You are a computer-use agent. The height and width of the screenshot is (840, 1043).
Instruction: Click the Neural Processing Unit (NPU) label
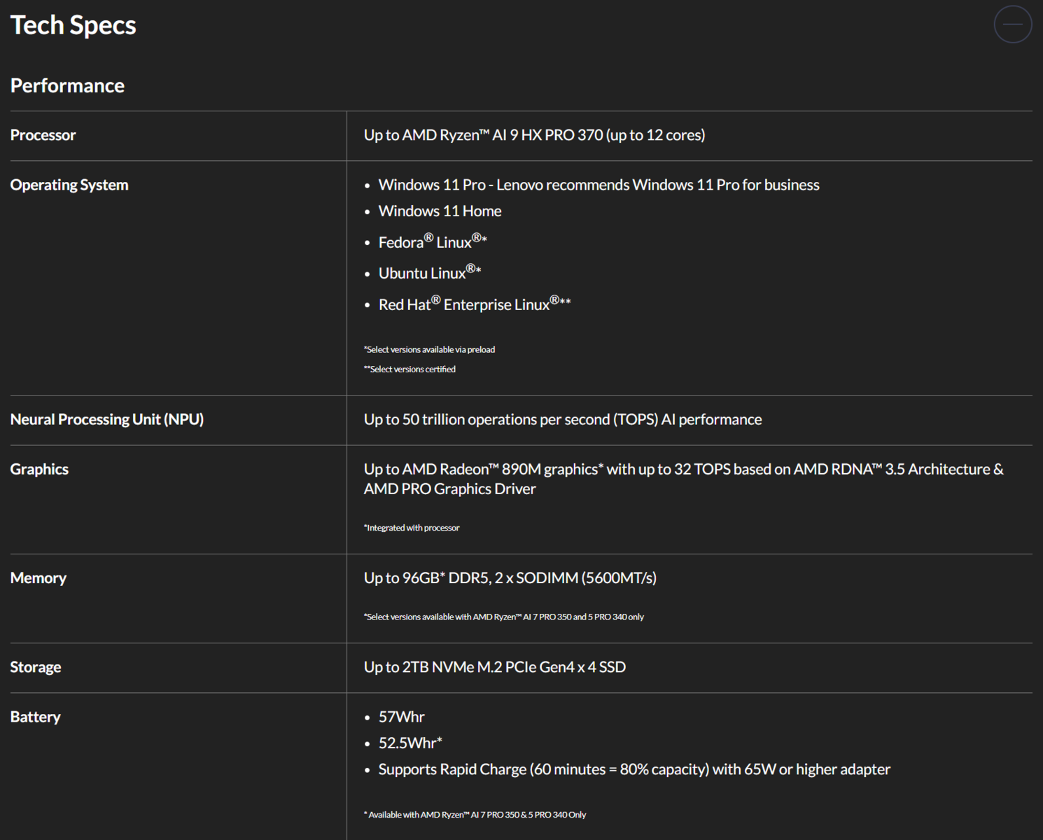point(106,419)
